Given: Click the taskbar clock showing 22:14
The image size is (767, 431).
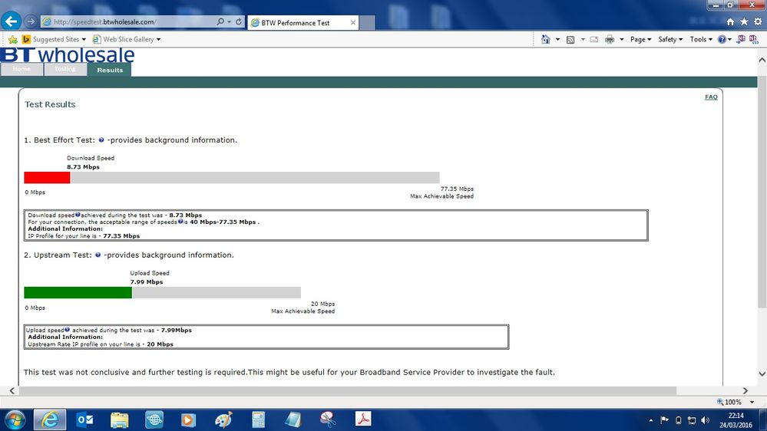Looking at the screenshot, I should pyautogui.click(x=736, y=420).
